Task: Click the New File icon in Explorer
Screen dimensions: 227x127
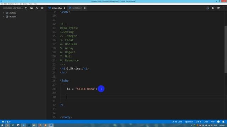Action: (x=26, y=8)
